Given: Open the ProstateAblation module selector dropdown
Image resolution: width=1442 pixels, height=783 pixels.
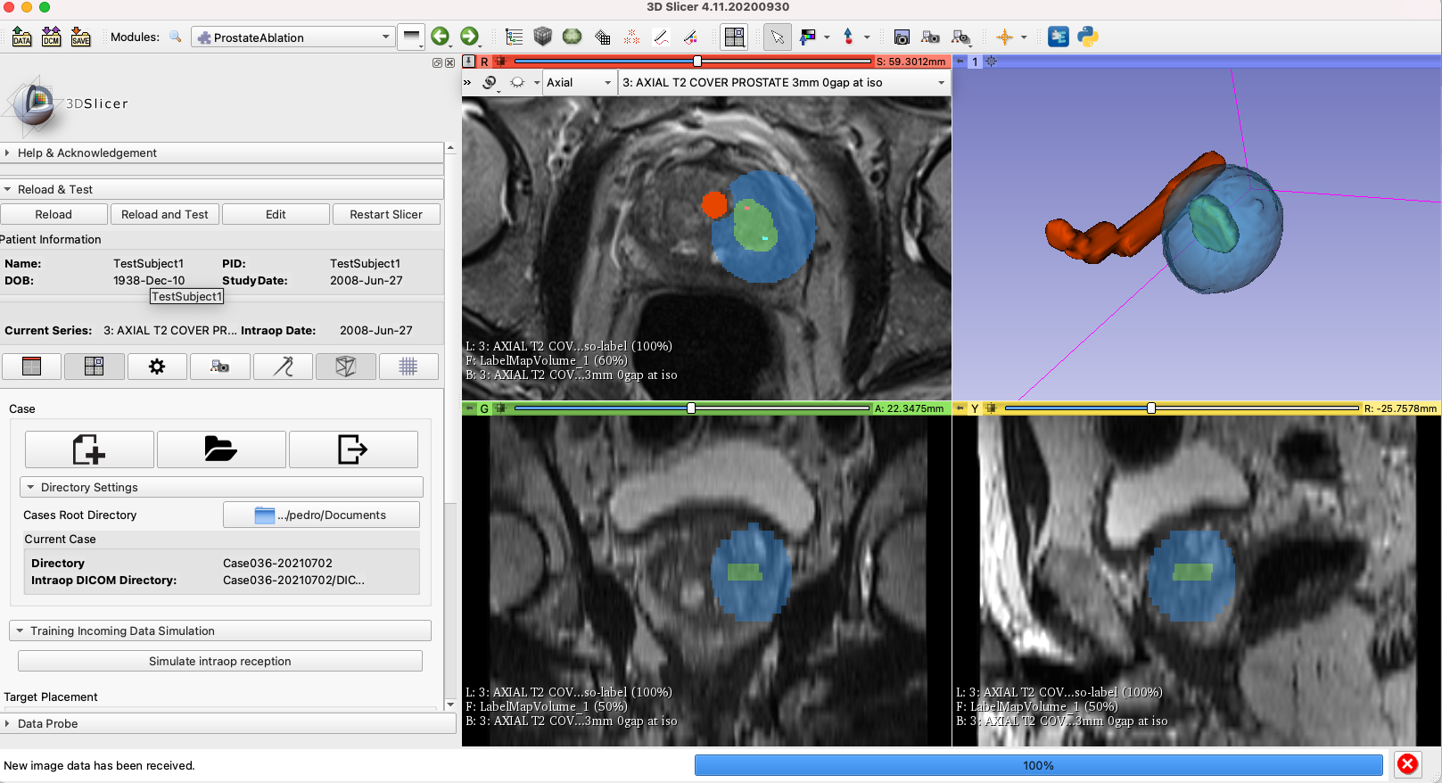Looking at the screenshot, I should (x=293, y=37).
